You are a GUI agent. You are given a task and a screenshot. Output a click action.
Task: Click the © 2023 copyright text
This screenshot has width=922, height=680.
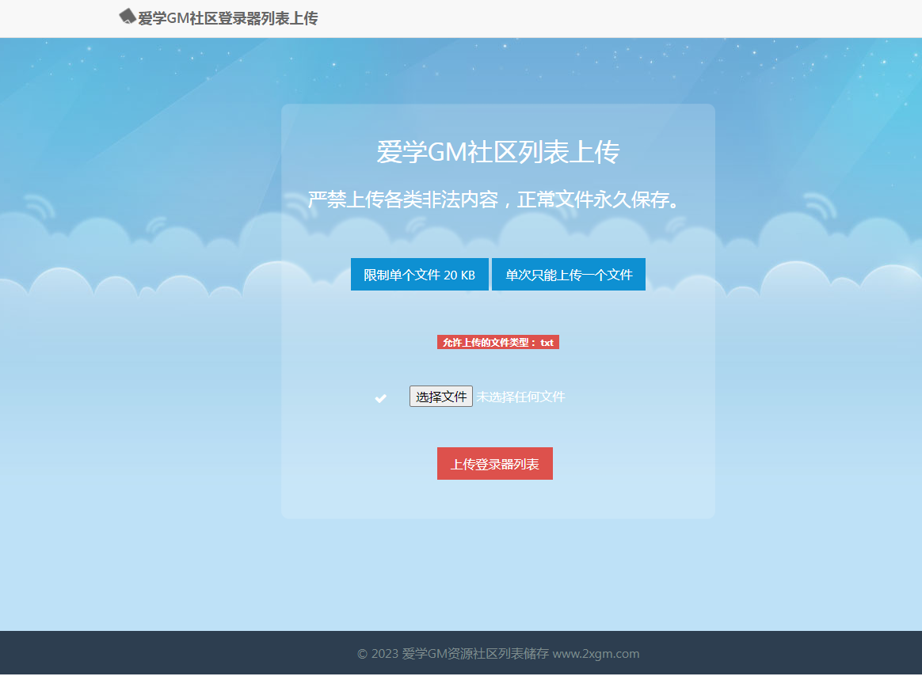click(378, 654)
